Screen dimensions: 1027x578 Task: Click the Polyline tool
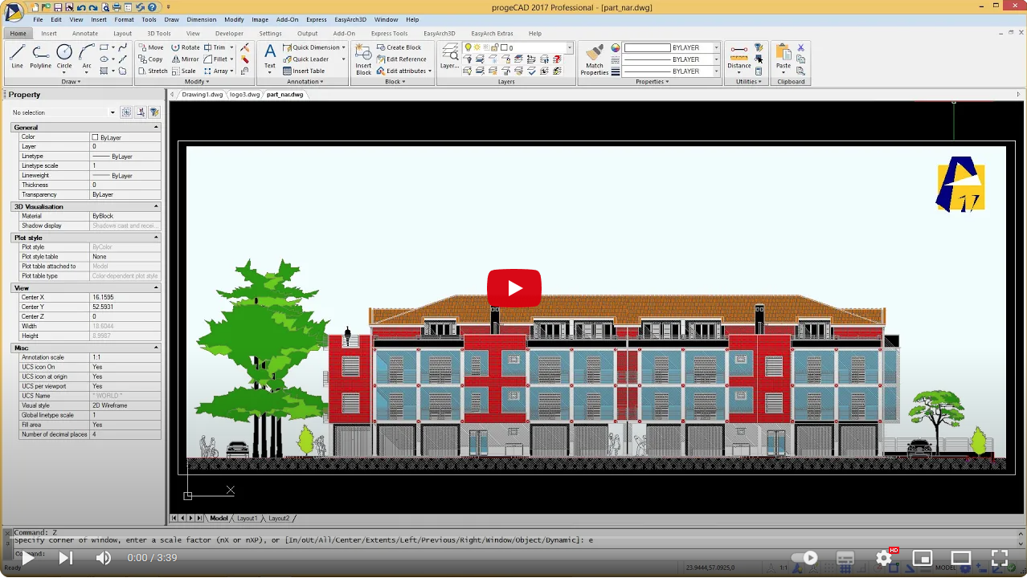click(40, 56)
